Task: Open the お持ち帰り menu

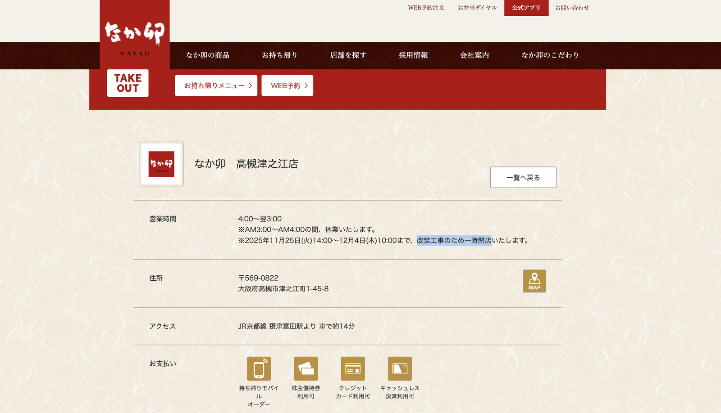Action: (280, 55)
